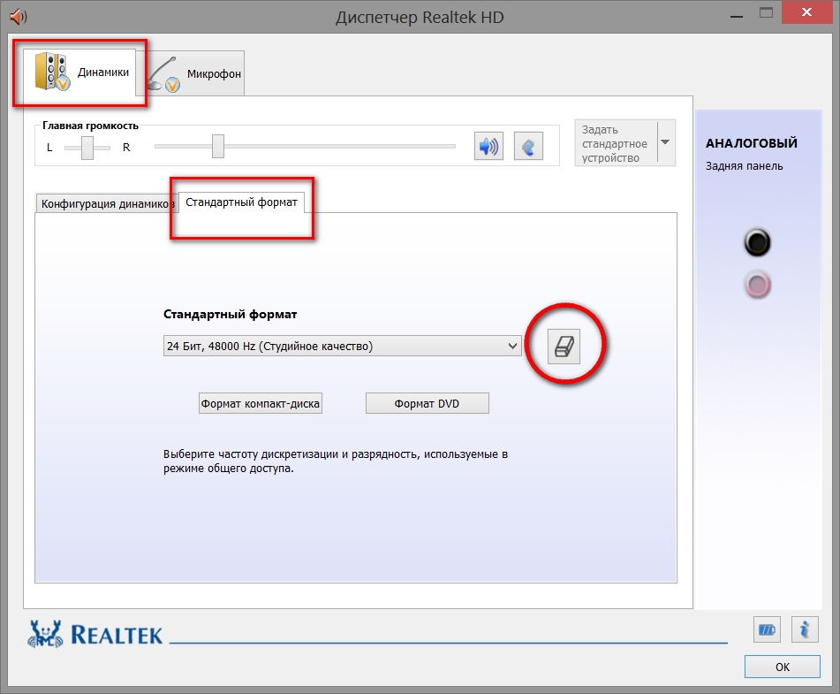This screenshot has width=840, height=694.
Task: Minimize the Диспетчер Realtek HD window
Action: (x=737, y=16)
